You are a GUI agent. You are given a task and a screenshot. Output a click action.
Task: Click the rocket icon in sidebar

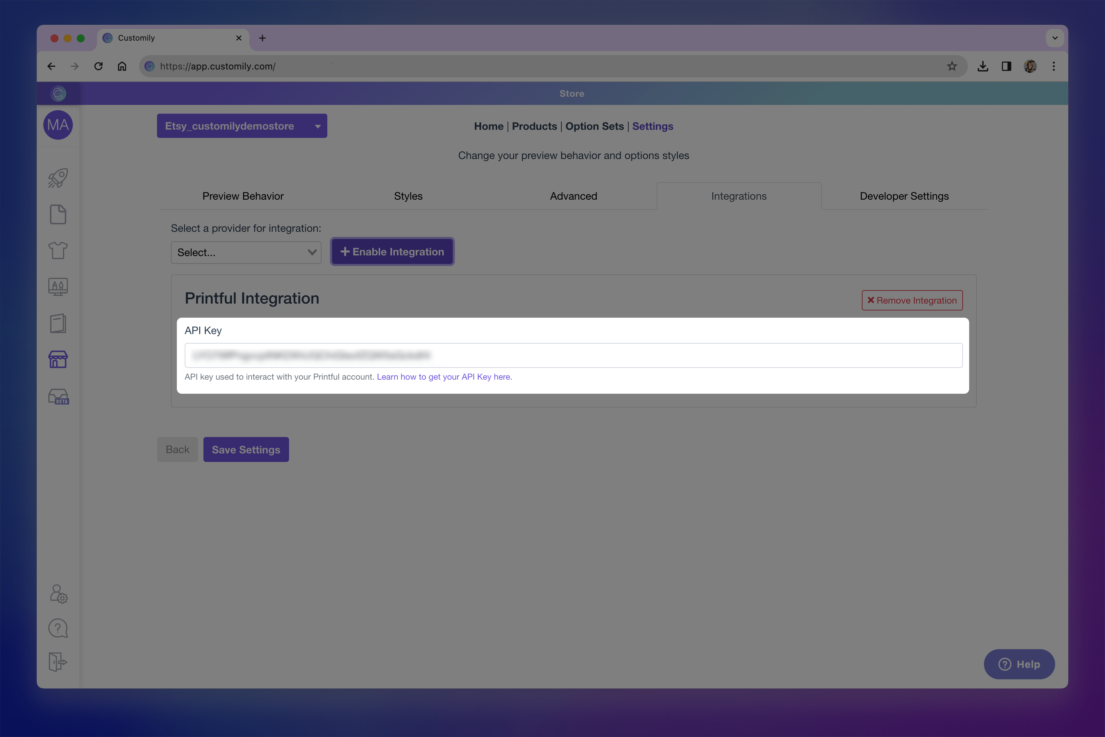[58, 178]
